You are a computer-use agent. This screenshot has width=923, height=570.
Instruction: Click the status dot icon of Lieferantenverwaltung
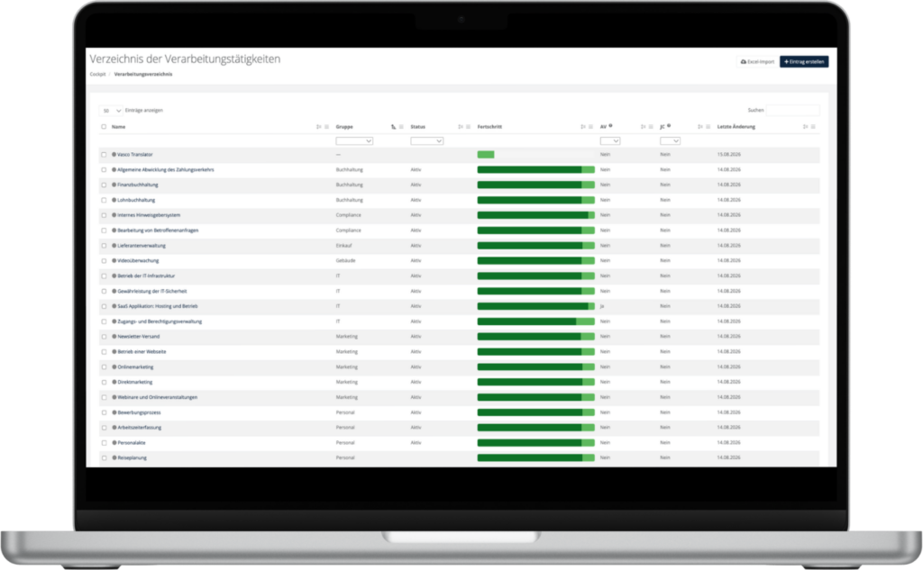[114, 246]
